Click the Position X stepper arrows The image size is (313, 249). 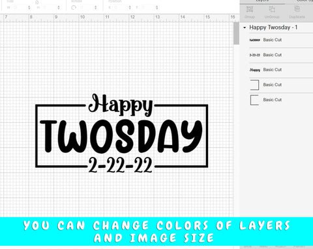130,8
